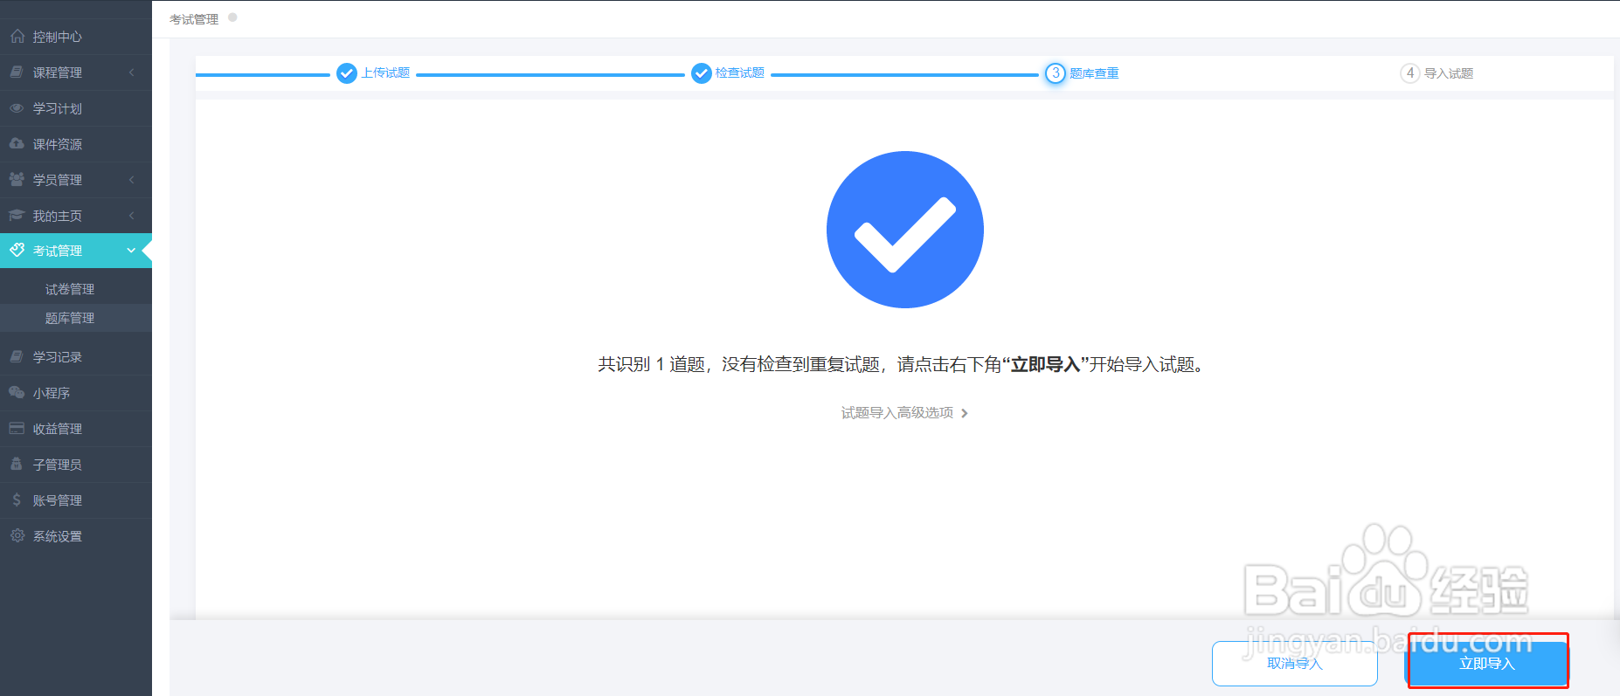This screenshot has height=696, width=1620.
Task: Click the 立即导入 button
Action: coord(1487,664)
